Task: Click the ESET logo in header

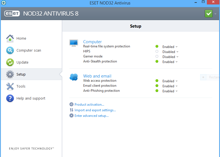Action: click(x=12, y=14)
